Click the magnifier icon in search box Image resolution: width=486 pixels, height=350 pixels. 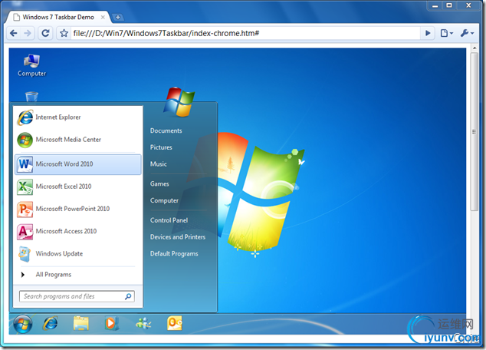click(x=128, y=296)
